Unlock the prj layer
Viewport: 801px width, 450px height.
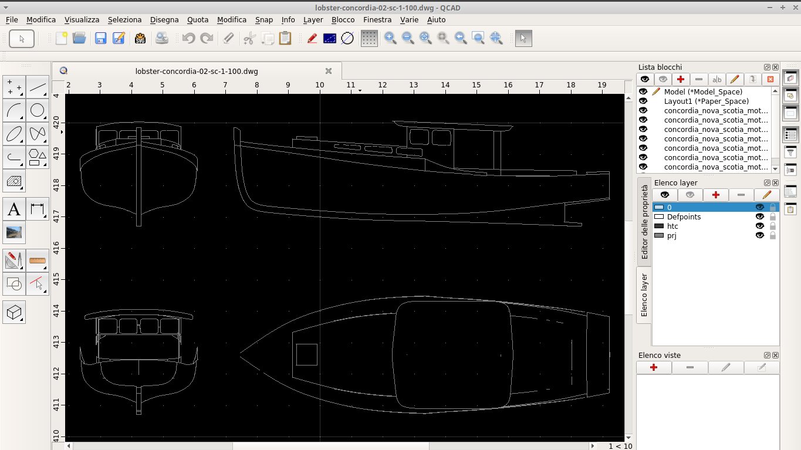tap(772, 235)
